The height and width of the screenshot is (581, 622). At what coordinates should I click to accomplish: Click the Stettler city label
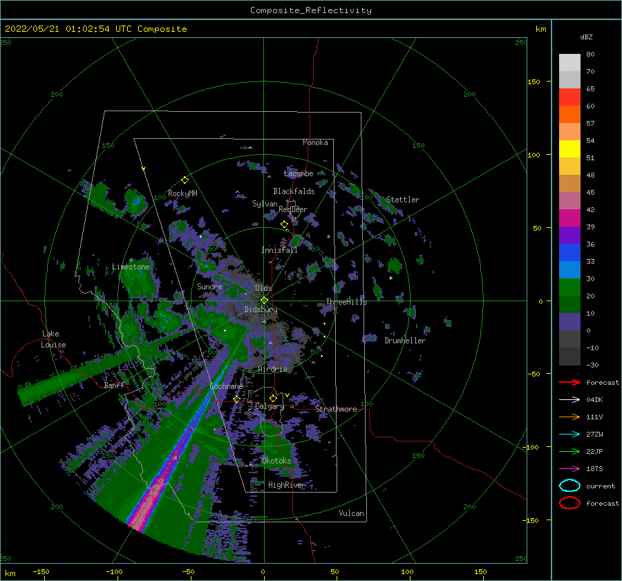403,200
